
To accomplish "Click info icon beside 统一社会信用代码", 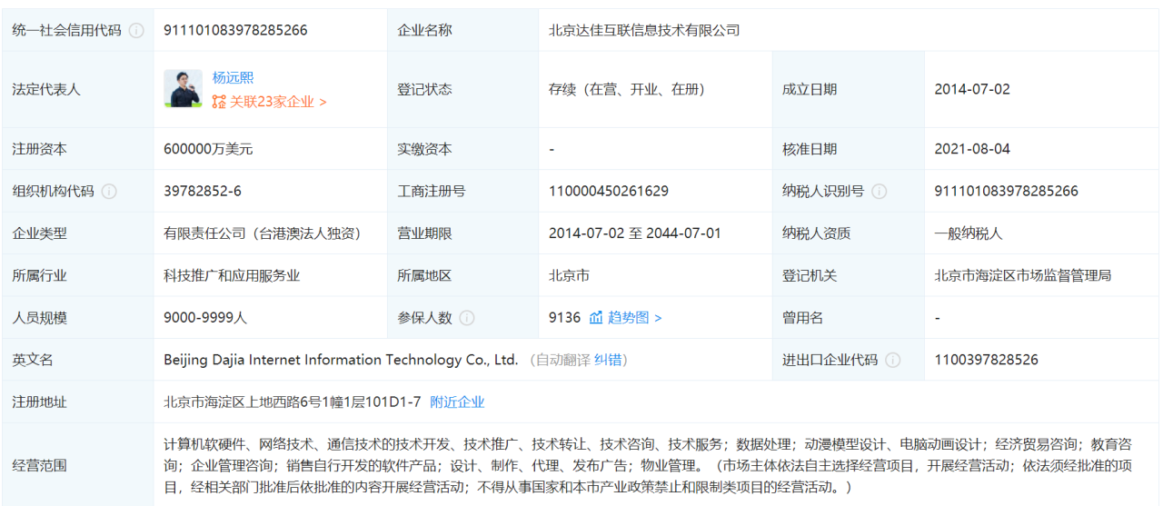I will pyautogui.click(x=136, y=30).
